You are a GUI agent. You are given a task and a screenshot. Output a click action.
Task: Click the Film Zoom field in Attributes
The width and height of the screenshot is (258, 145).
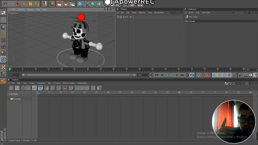click(221, 21)
